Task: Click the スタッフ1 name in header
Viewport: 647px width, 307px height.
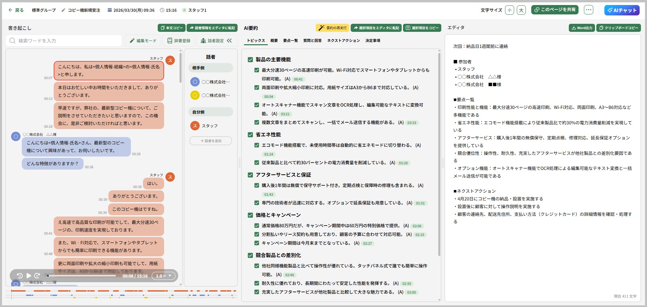Action: 197,10
